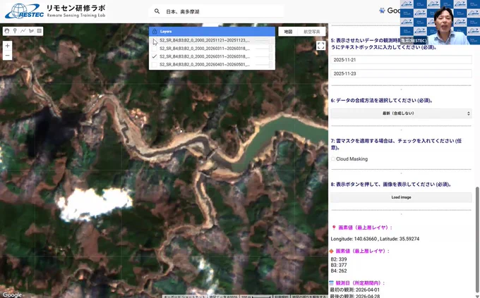Click the search box with 日本、奥多摩湖
This screenshot has width=480, height=298.
click(x=216, y=11)
